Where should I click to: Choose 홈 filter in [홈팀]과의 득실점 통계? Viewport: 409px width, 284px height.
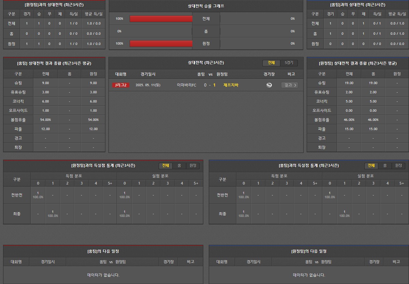385,166
